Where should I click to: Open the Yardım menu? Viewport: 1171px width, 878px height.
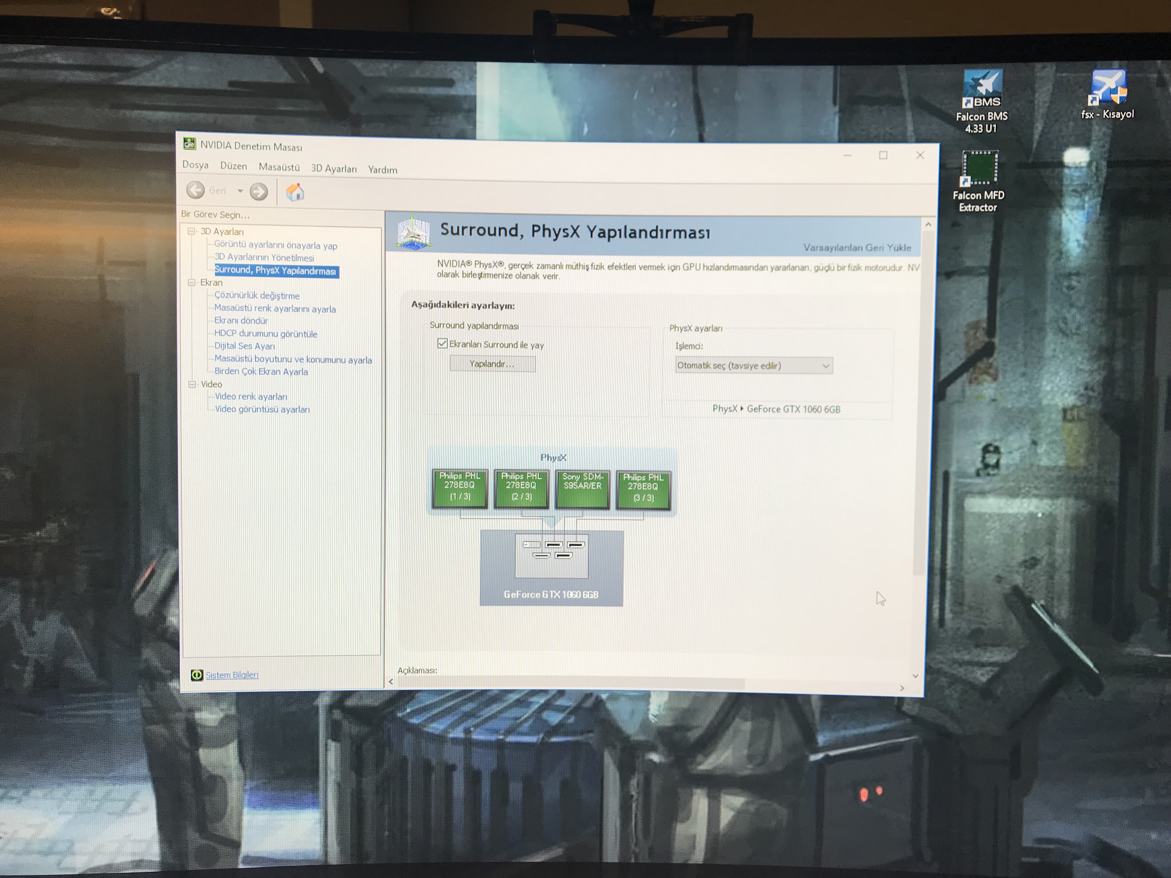(383, 169)
